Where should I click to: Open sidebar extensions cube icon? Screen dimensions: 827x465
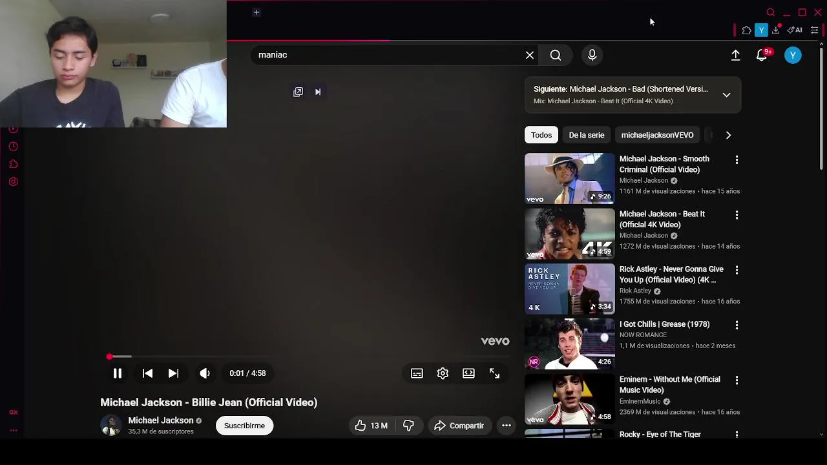click(13, 164)
